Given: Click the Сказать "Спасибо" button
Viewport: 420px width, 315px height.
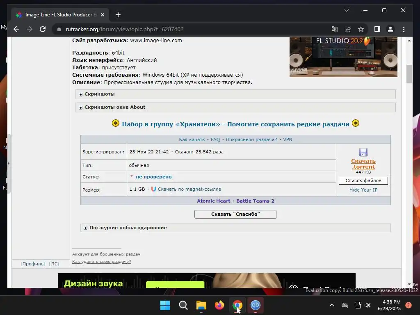Looking at the screenshot, I should 235,214.
